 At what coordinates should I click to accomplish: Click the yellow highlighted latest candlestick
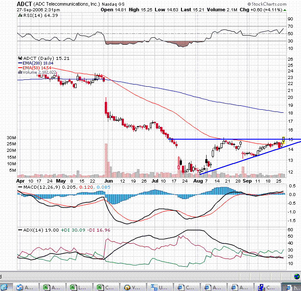[283, 141]
